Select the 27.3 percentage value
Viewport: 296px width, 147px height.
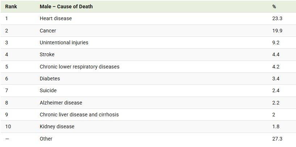coord(277,139)
